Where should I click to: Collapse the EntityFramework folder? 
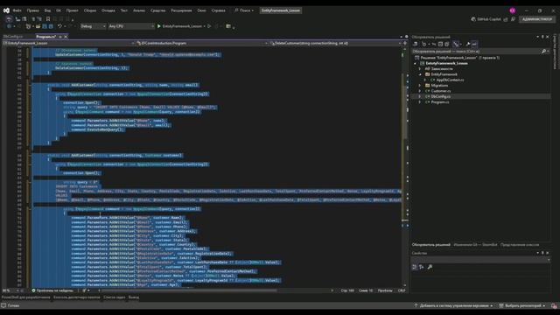420,74
